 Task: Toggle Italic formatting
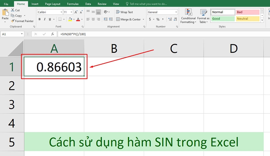tap(45, 19)
